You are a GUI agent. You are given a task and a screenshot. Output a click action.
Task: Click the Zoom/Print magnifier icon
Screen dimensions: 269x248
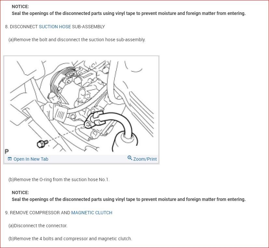130,158
